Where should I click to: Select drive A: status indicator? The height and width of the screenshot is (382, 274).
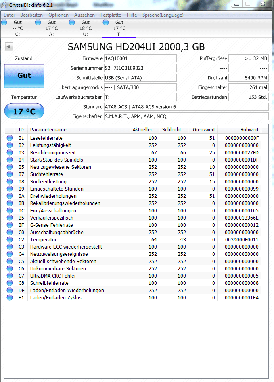(x=38, y=23)
